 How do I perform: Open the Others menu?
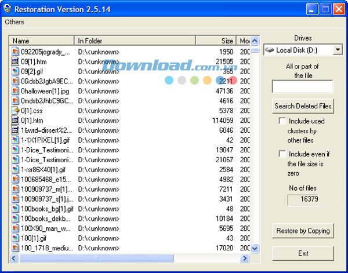point(14,22)
